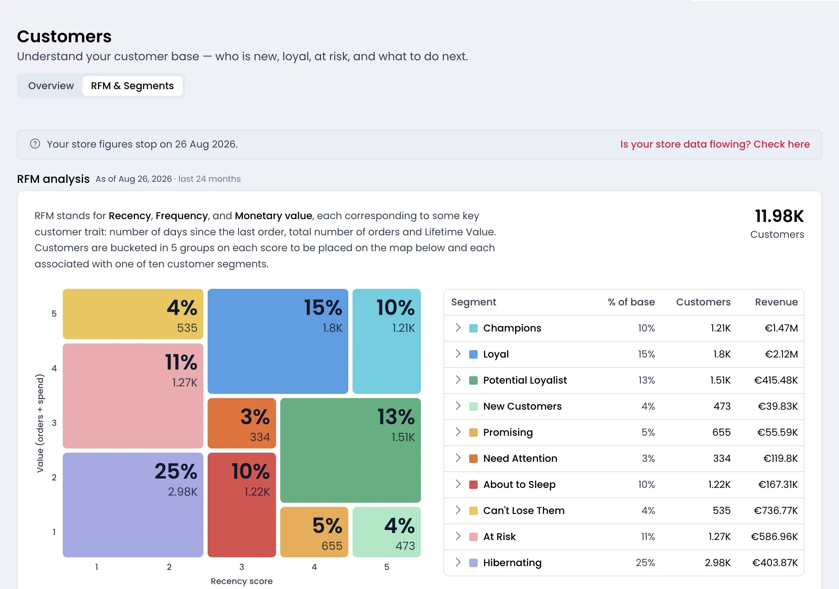The image size is (839, 589).
Task: Click the 'As of Aug 26, 2026' date text
Action: pos(133,179)
